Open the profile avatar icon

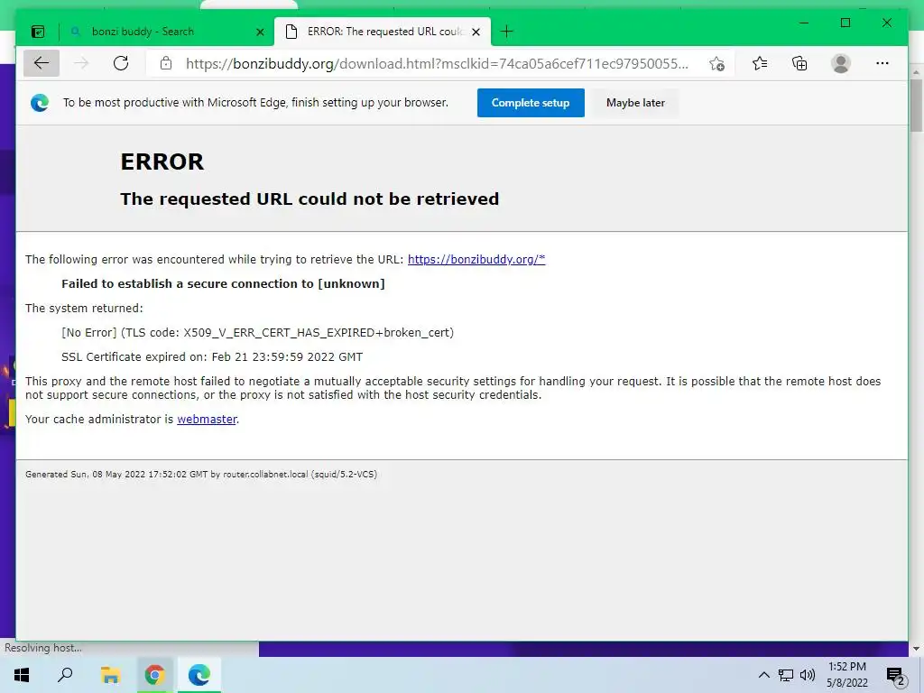(x=841, y=63)
